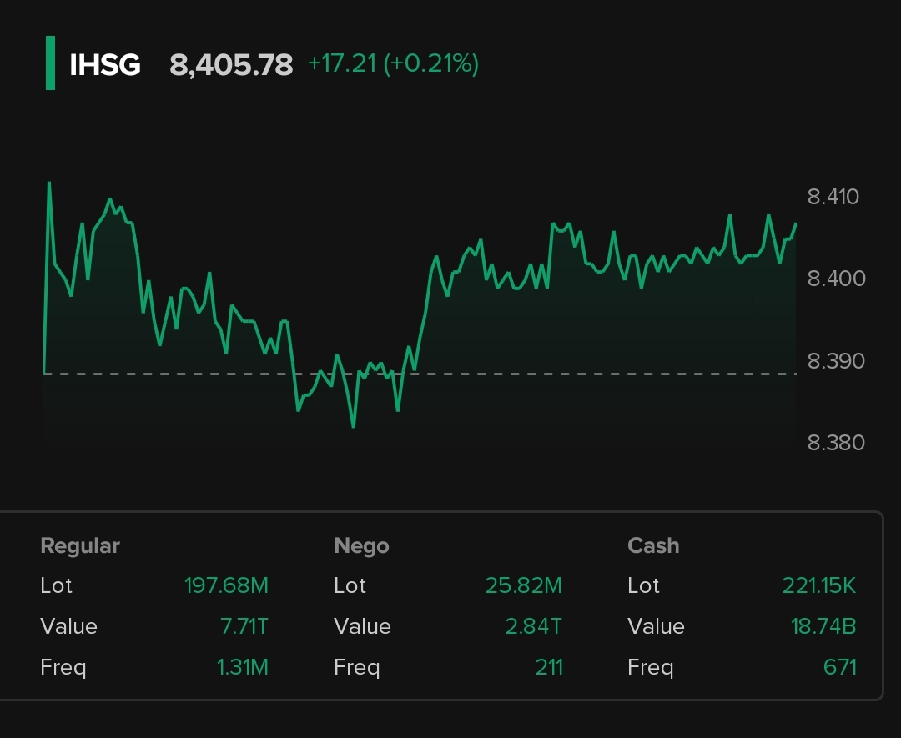Tap Nego Value figure 2.84T
The image size is (901, 738).
533,626
